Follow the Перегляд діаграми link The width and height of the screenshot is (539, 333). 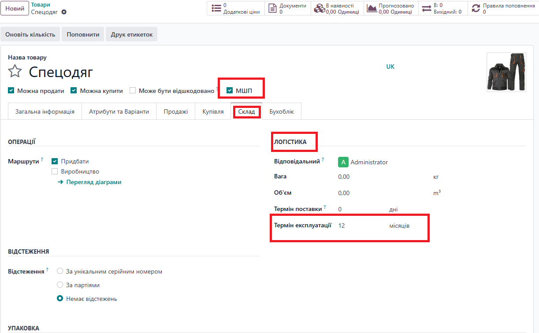(x=93, y=182)
